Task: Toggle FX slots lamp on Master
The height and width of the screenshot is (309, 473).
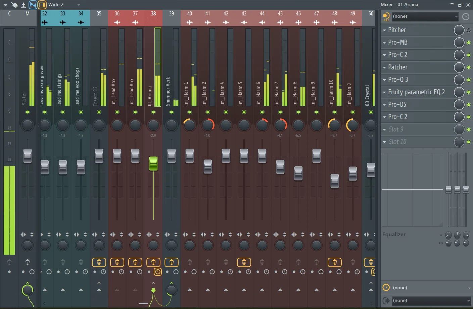Action: tap(28, 262)
